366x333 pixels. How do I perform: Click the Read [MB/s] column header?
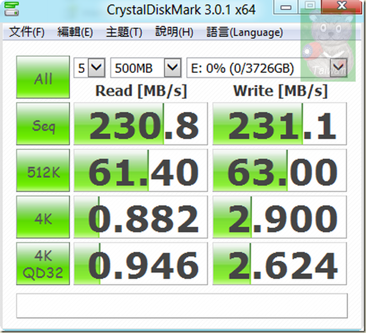coord(141,91)
